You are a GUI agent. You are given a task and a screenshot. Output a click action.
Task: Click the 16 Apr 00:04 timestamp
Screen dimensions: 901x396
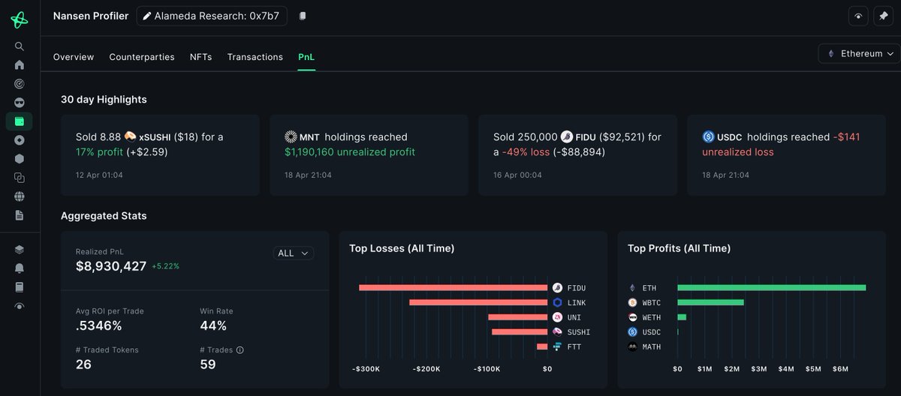coord(517,175)
